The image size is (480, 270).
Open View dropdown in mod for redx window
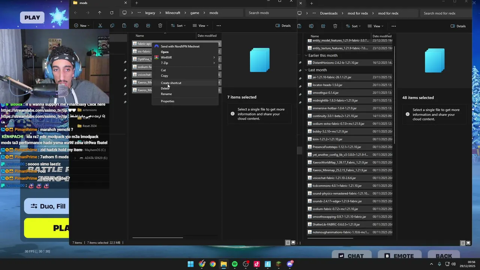coord(375,26)
